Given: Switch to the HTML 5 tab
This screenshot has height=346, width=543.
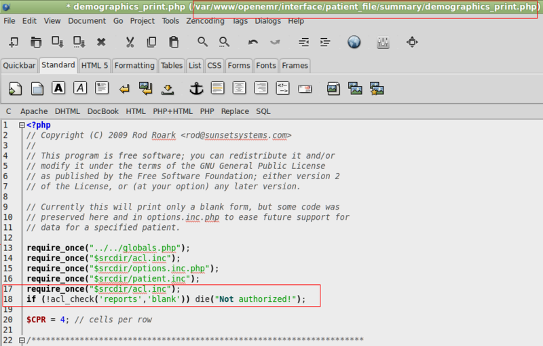Looking at the screenshot, I should click(x=94, y=66).
